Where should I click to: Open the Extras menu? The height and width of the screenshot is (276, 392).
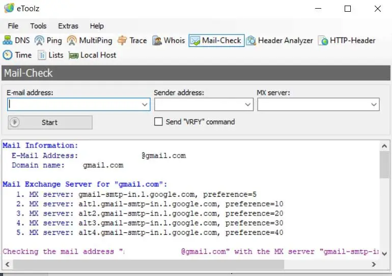click(68, 26)
